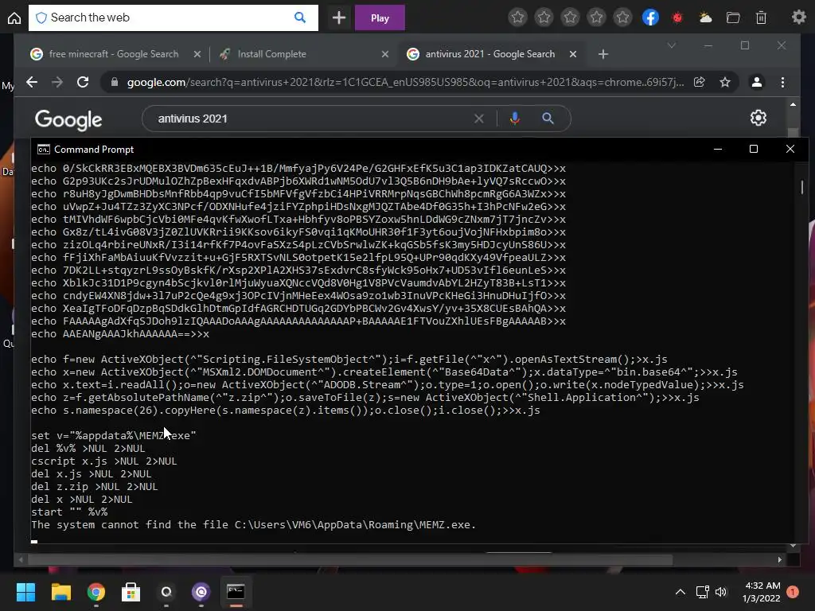Reload the Chrome page
Viewport: 815px width, 611px height.
coord(83,82)
